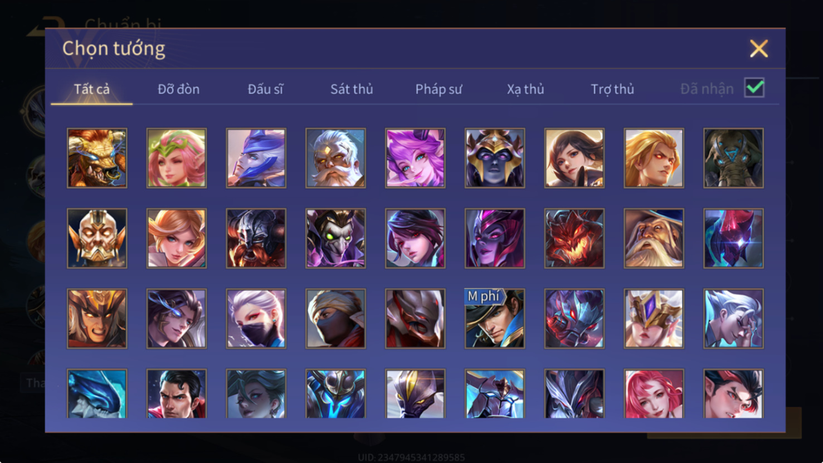Image resolution: width=823 pixels, height=463 pixels.
Task: Toggle the 'Đã nhận' checkbox
Action: [754, 88]
